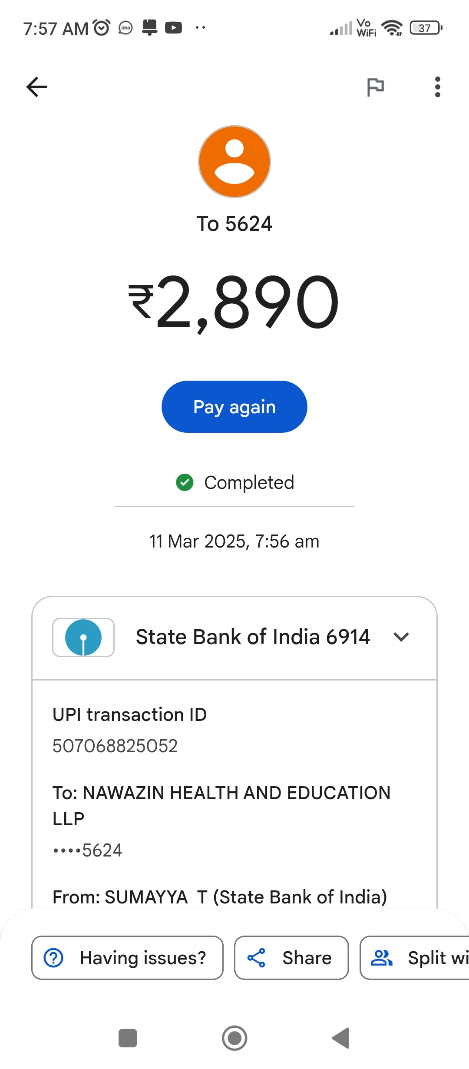Tap the back arrow icon
The width and height of the screenshot is (469, 1069).
[36, 87]
